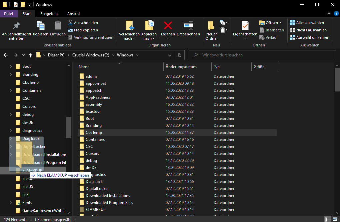
Task: Click Dieser PC in the address bar
Action: coord(56,55)
